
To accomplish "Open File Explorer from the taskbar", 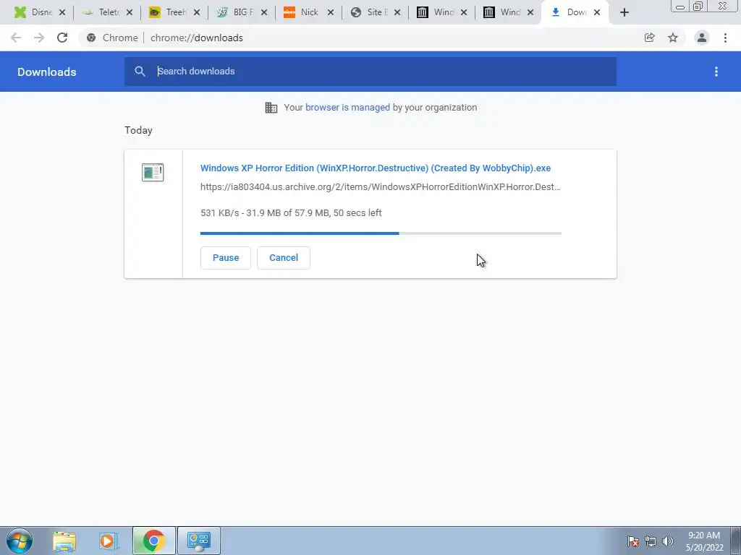I will click(x=64, y=541).
